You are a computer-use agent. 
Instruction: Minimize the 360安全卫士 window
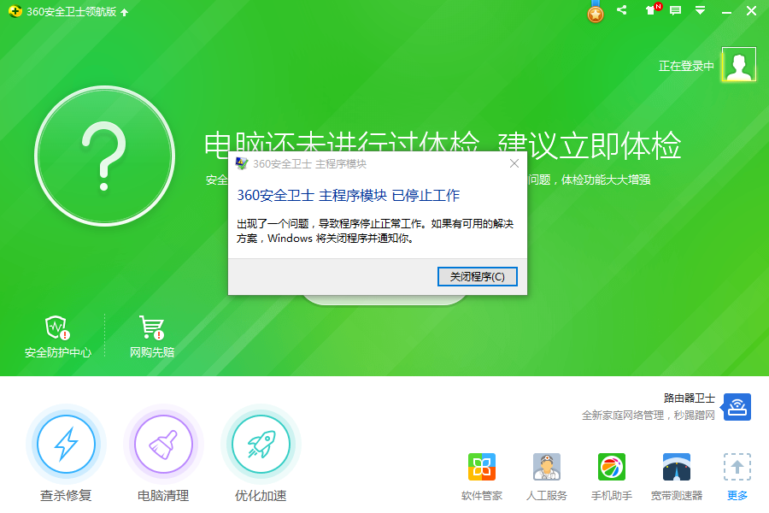click(x=726, y=11)
